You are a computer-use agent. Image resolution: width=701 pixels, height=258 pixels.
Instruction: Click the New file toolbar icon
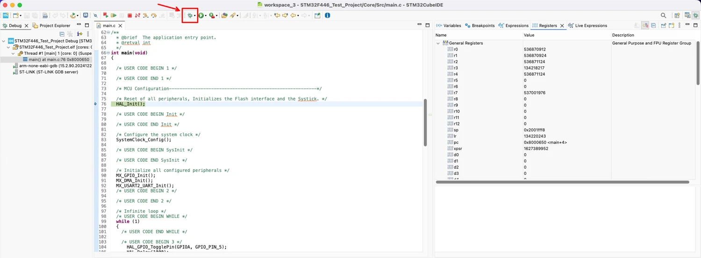(15, 15)
